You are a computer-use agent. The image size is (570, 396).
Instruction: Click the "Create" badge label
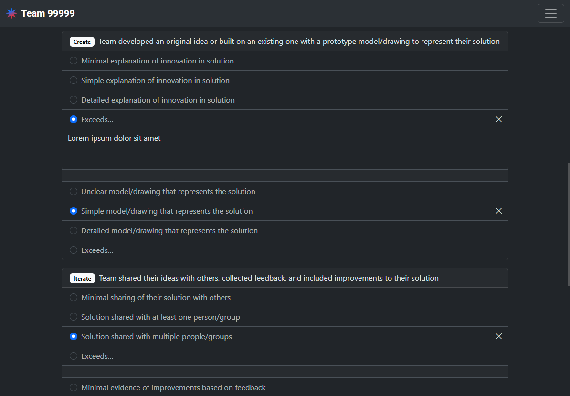click(x=82, y=42)
